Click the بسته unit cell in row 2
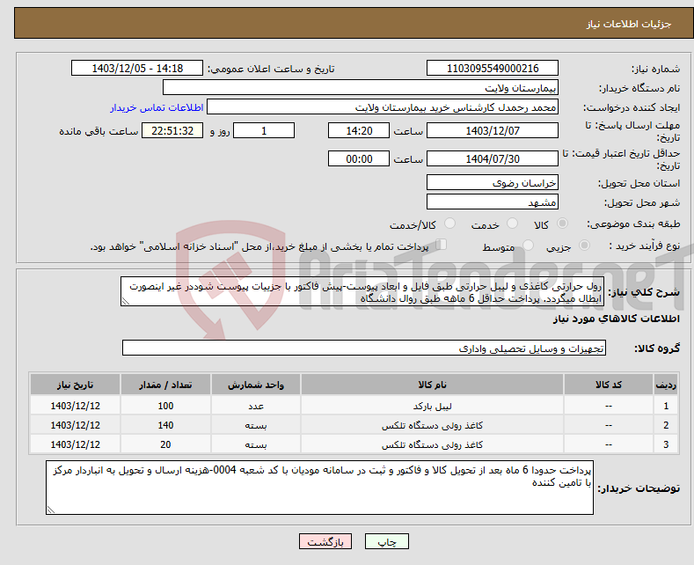This screenshot has width=694, height=565. [x=256, y=425]
